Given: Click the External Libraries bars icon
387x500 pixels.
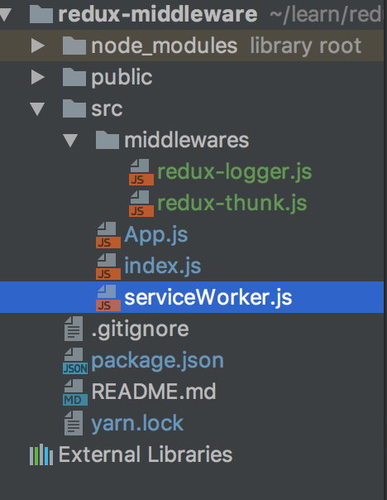Looking at the screenshot, I should click(41, 454).
